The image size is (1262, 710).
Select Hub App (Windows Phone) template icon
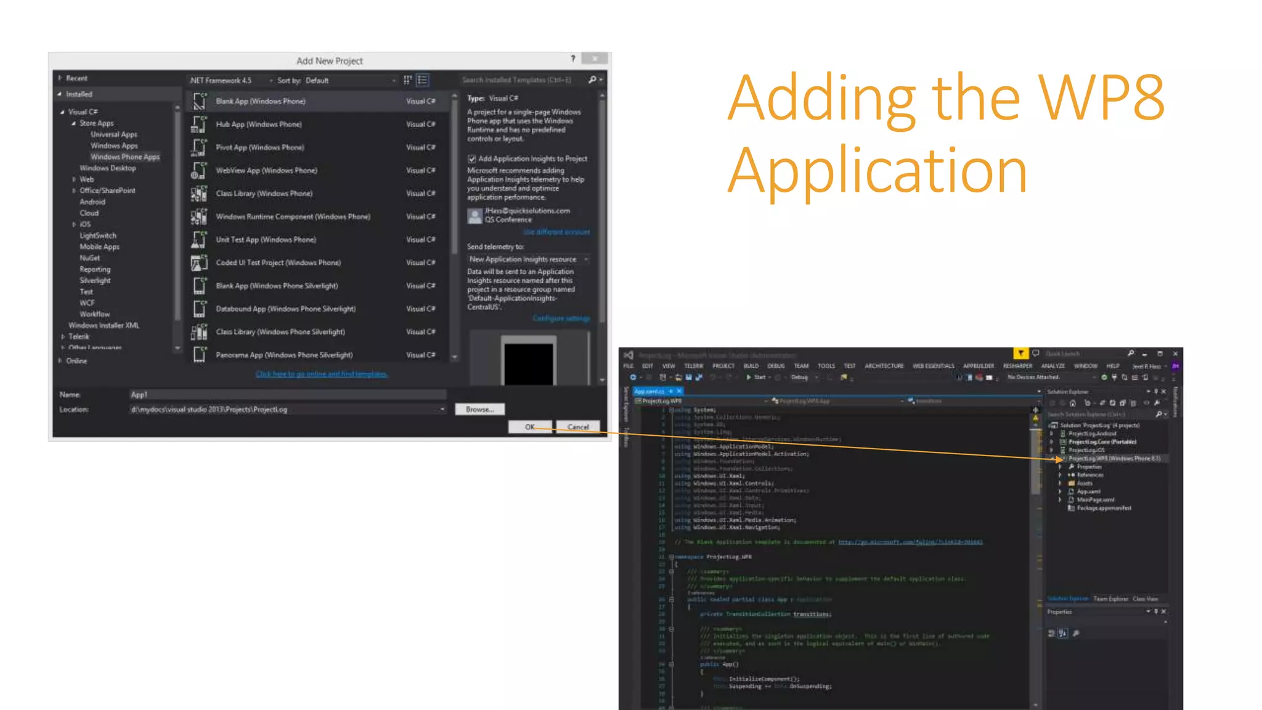pos(198,124)
